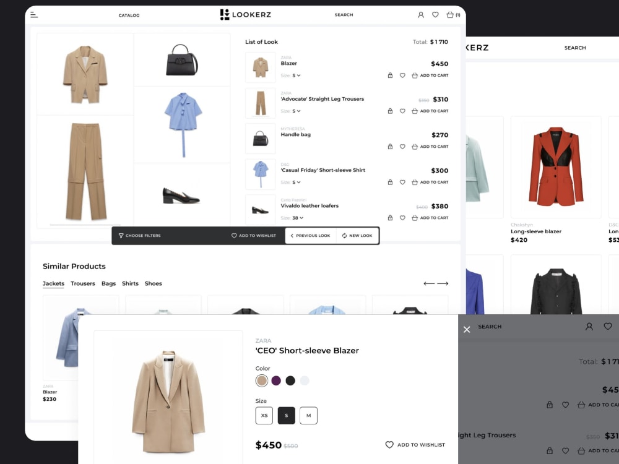This screenshot has width=619, height=464.
Task: Click the black handbag image in look collage
Action: (182, 59)
